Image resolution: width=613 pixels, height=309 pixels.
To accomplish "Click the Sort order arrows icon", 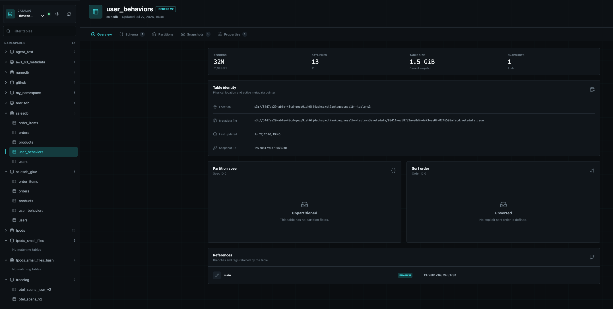I will 592,171.
